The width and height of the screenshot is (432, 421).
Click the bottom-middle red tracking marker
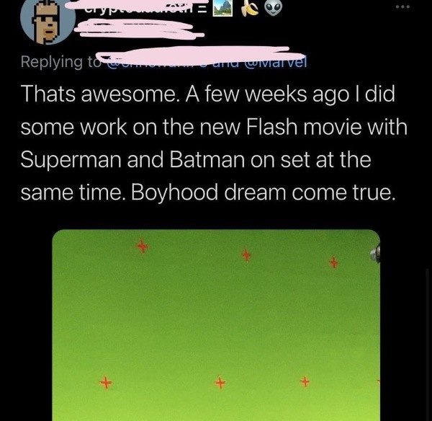(x=220, y=382)
